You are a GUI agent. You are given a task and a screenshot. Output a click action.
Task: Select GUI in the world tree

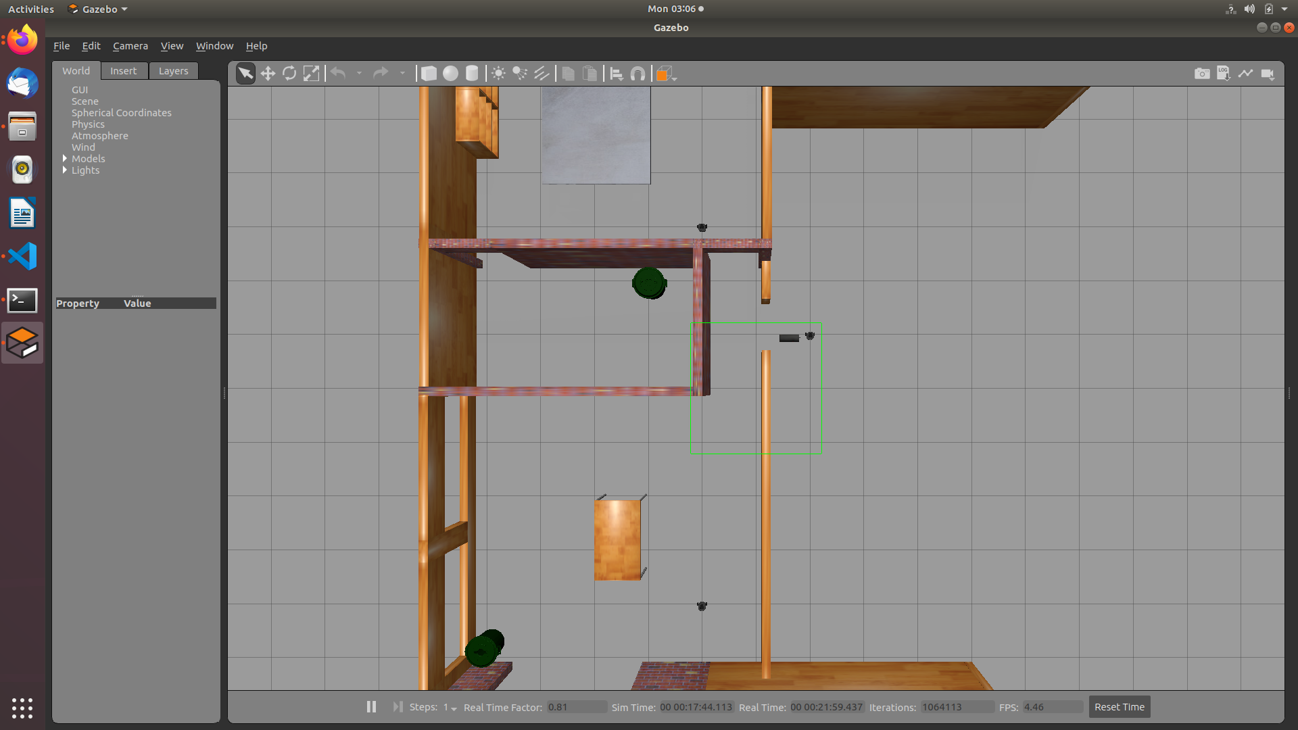pos(80,89)
